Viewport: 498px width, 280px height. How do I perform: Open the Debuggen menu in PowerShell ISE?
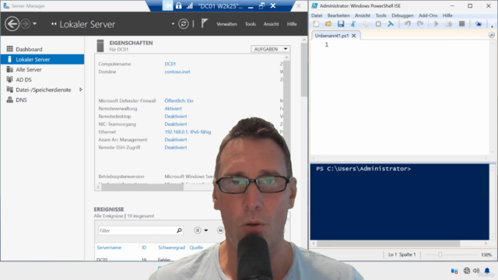point(402,16)
